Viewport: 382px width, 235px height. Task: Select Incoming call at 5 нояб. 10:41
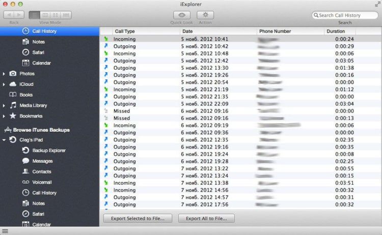pyautogui.click(x=241, y=39)
